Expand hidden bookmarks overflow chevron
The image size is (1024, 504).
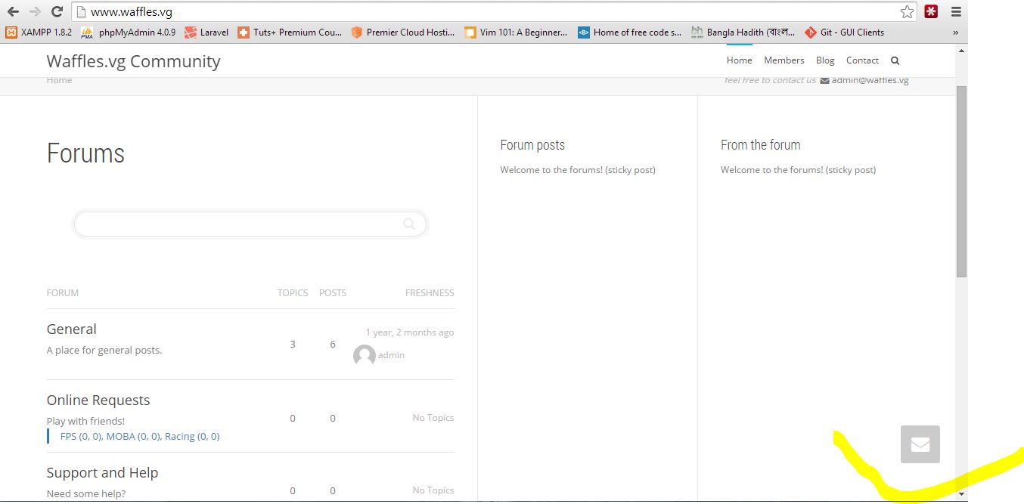click(955, 32)
